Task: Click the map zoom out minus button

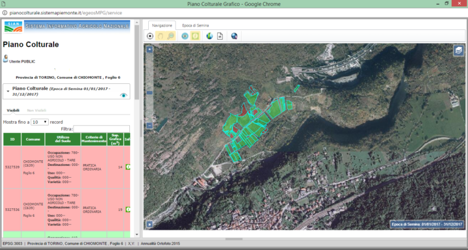Action: (149, 126)
